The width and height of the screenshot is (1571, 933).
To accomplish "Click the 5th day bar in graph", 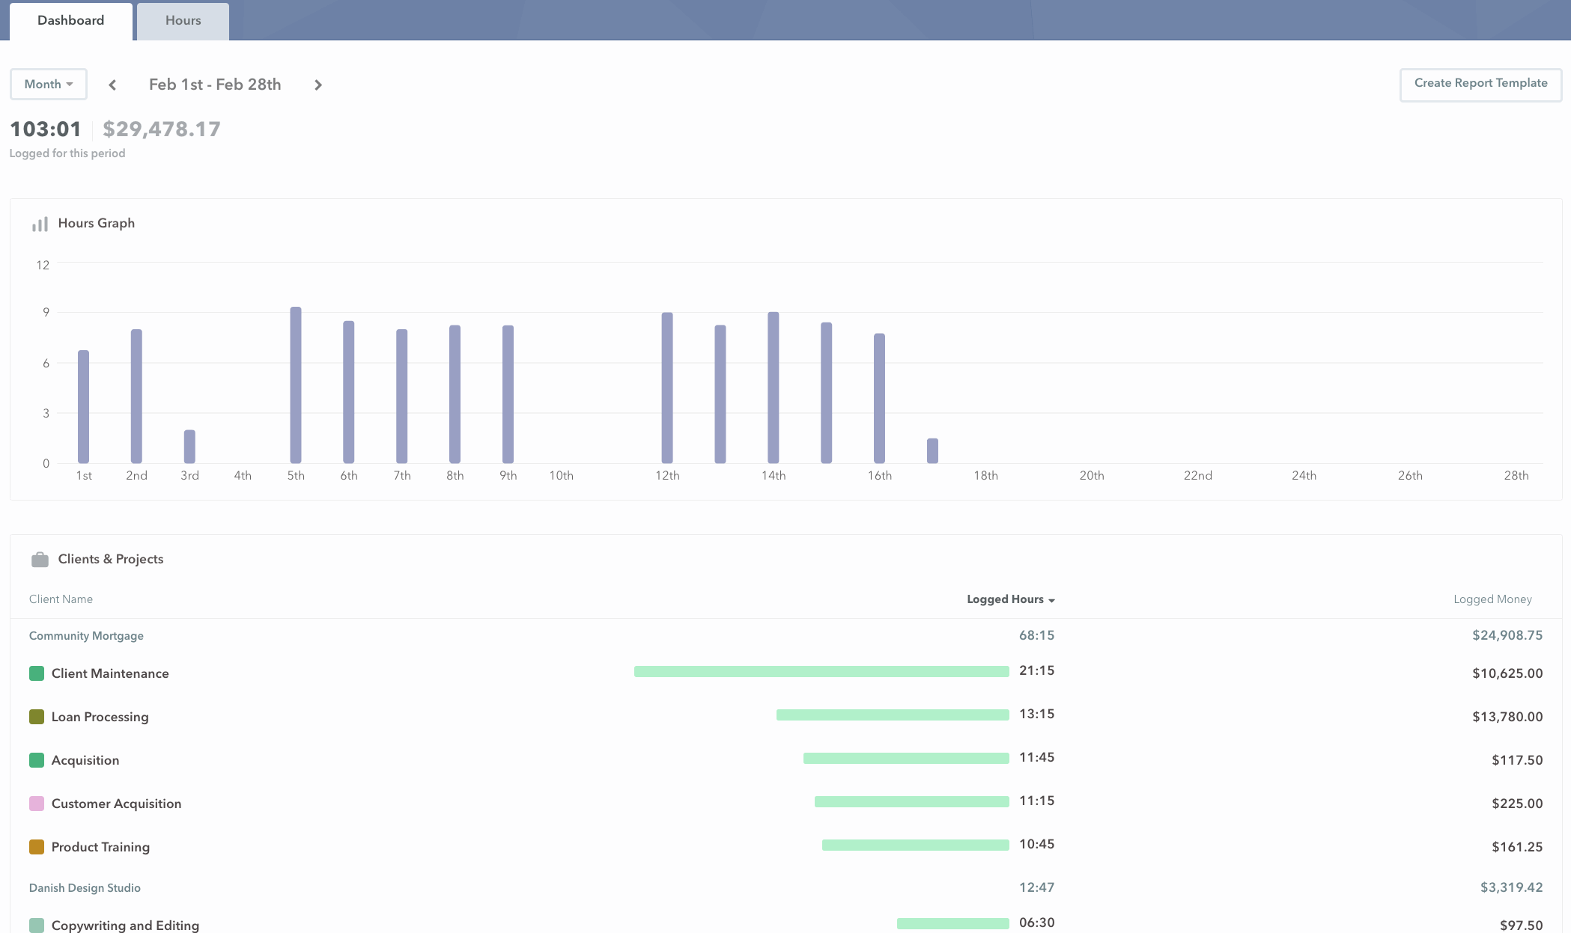I will [296, 385].
